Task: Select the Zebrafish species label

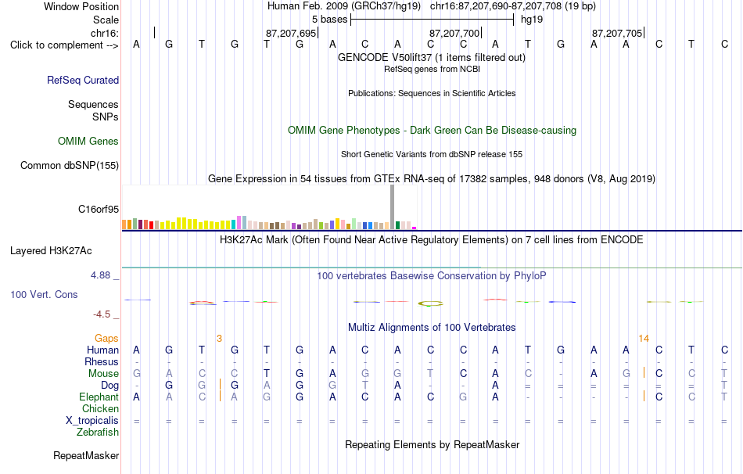Action: tap(98, 433)
